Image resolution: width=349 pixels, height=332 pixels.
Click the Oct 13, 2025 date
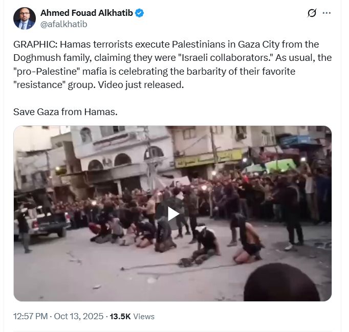click(79, 316)
